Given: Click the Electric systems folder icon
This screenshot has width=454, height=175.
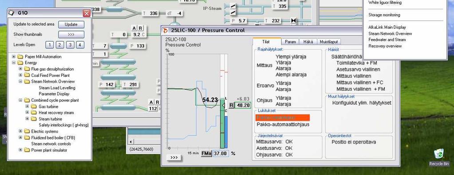Looking at the screenshot, I should click(27, 131).
